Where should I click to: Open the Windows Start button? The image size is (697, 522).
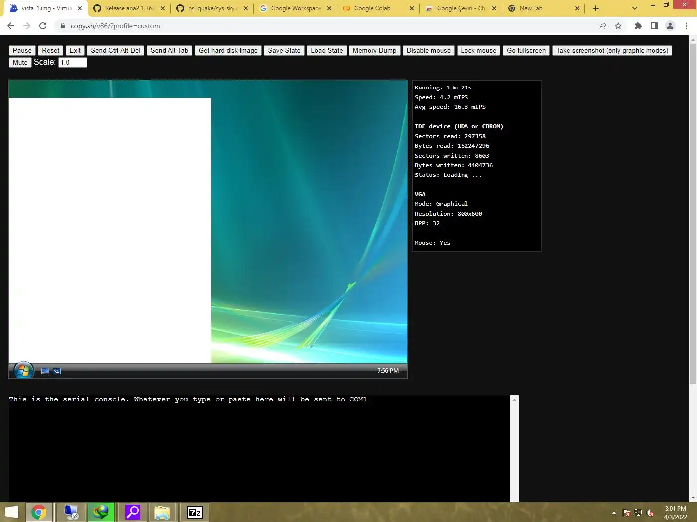click(12, 512)
